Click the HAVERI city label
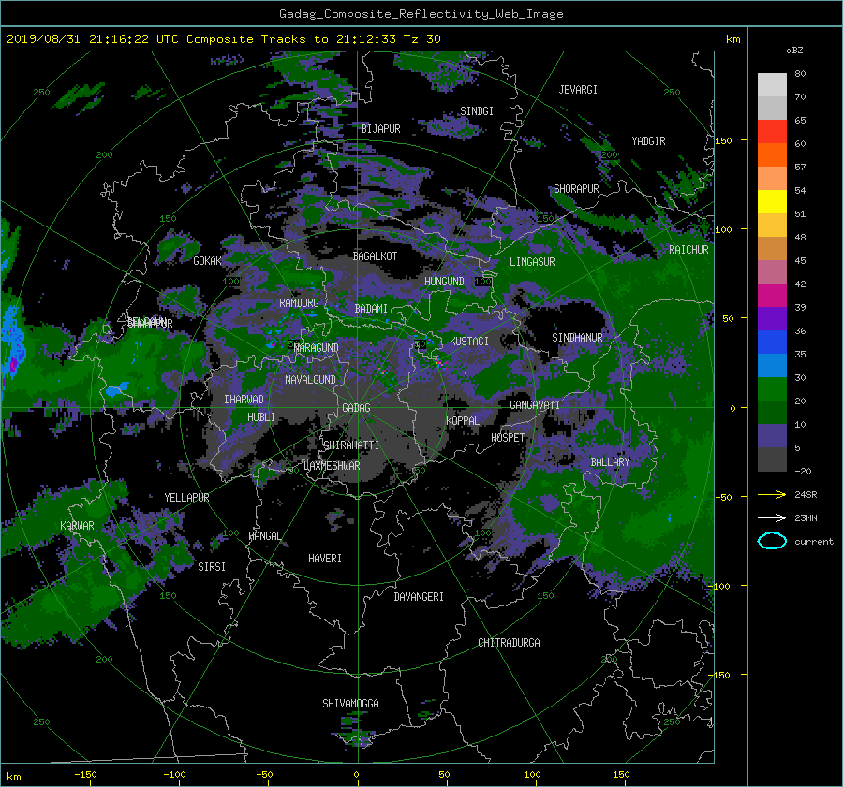The height and width of the screenshot is (787, 843). [325, 559]
